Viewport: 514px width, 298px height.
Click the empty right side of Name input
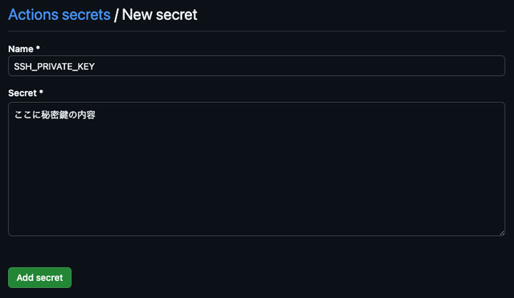393,66
